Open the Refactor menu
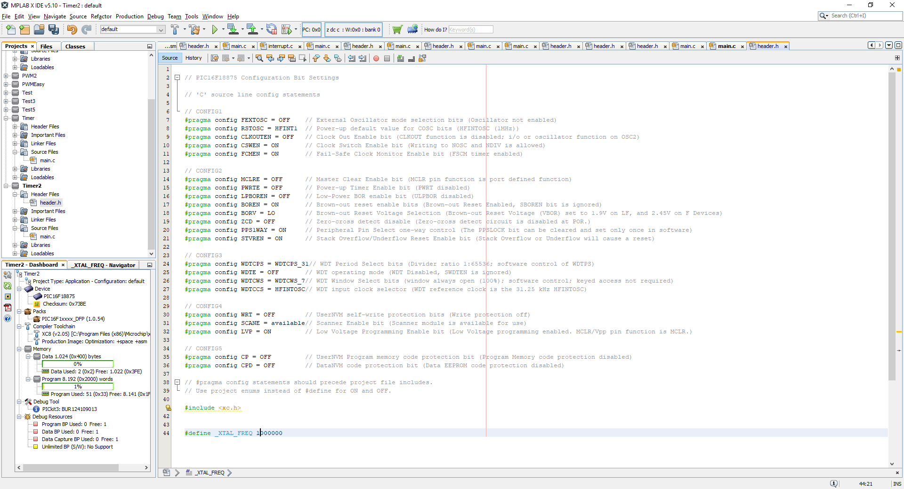The image size is (904, 489). point(101,16)
